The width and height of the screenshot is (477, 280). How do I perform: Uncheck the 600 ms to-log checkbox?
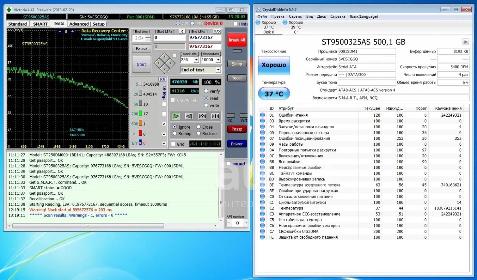pyautogui.click(x=164, y=124)
